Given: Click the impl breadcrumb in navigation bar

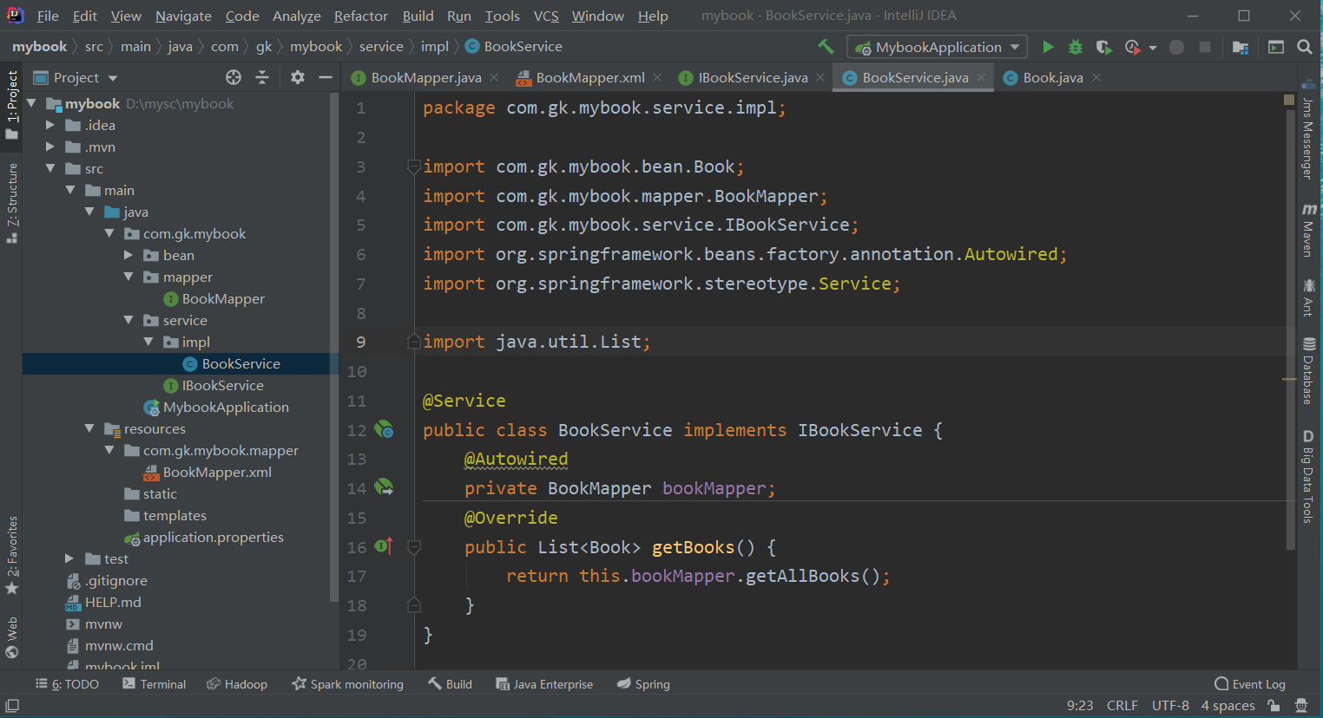Looking at the screenshot, I should (435, 47).
